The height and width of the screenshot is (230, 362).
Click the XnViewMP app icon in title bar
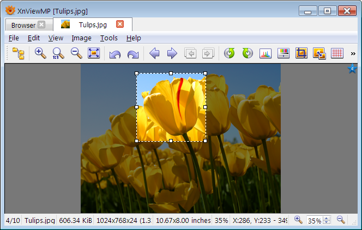click(10, 10)
